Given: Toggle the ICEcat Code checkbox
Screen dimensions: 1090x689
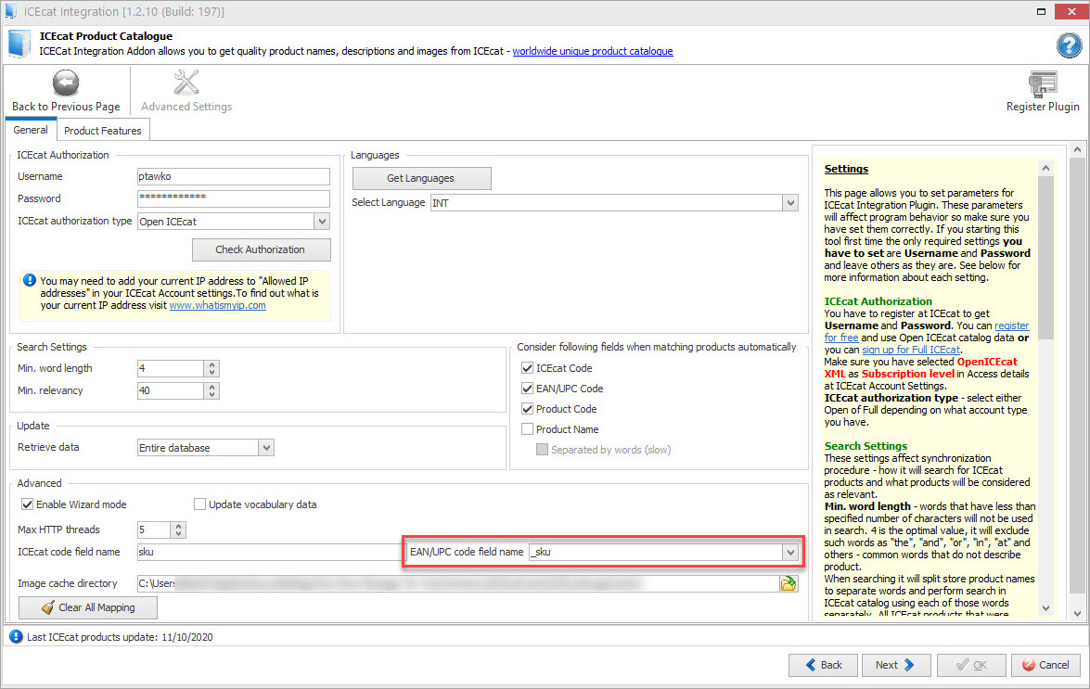Looking at the screenshot, I should tap(527, 368).
